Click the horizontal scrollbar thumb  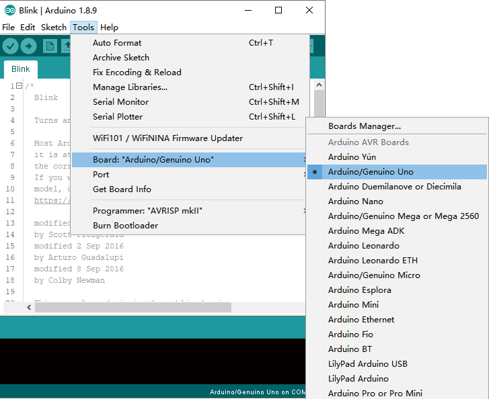click(133, 308)
